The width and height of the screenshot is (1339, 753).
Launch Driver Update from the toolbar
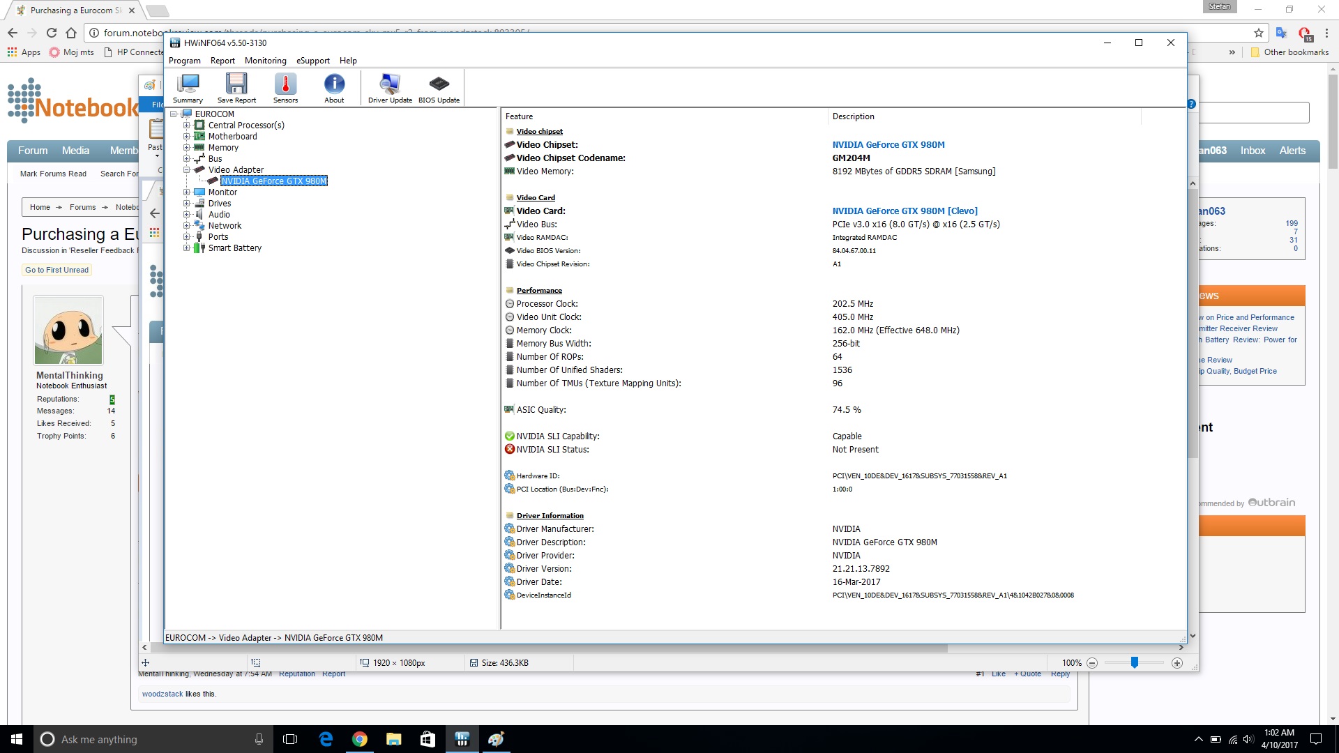coord(390,89)
